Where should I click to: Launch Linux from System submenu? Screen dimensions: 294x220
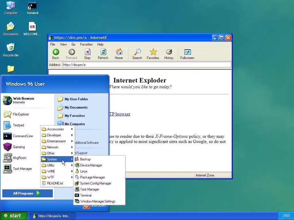[99, 171]
